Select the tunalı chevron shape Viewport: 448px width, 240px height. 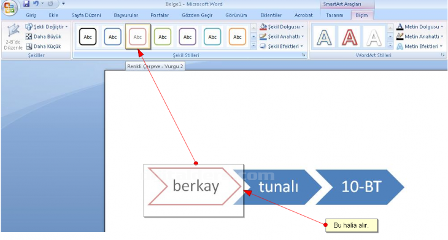(279, 187)
